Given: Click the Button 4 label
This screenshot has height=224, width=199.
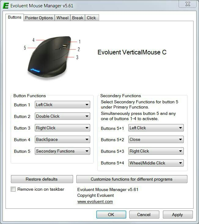Looking at the screenshot, I should [x=22, y=140].
